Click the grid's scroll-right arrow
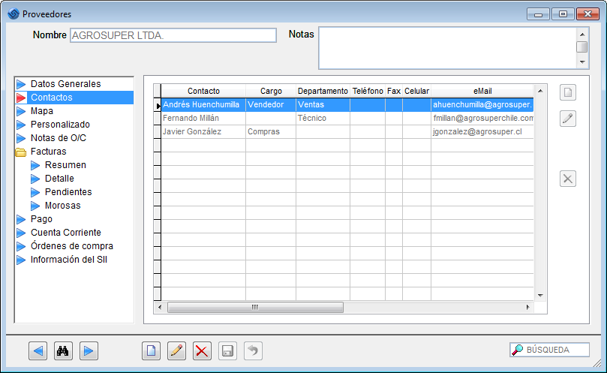 (527, 308)
